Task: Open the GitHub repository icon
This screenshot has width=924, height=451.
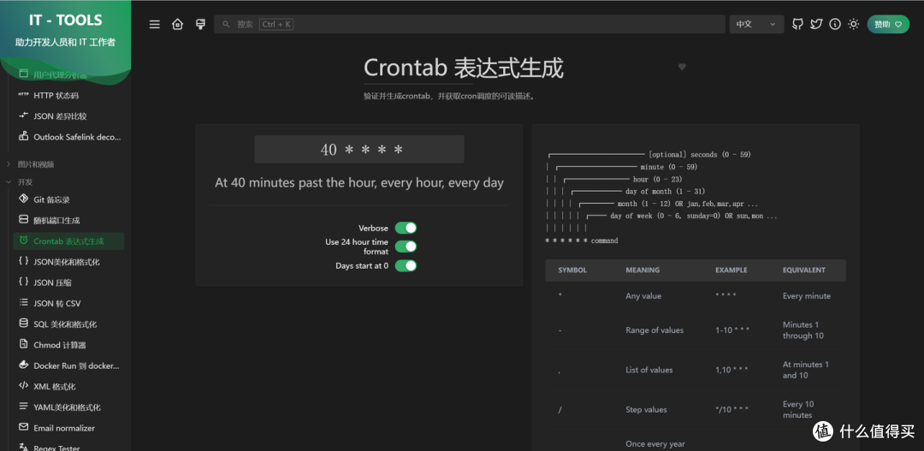Action: click(797, 24)
